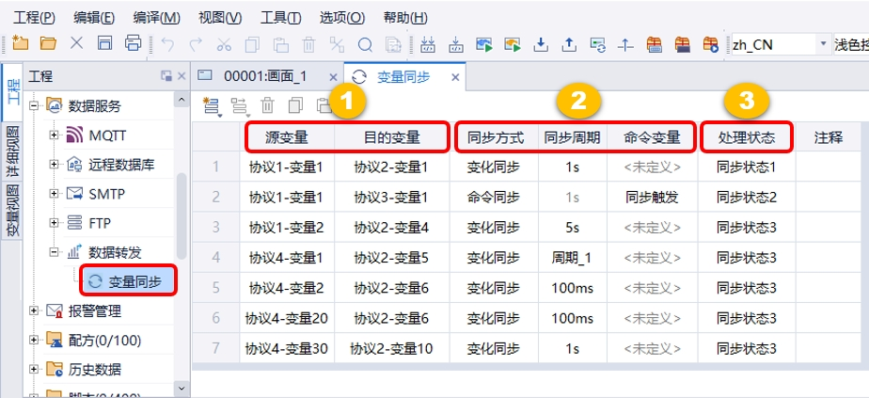Open the 选项(O) menu
This screenshot has height=398, width=869.
coord(342,18)
